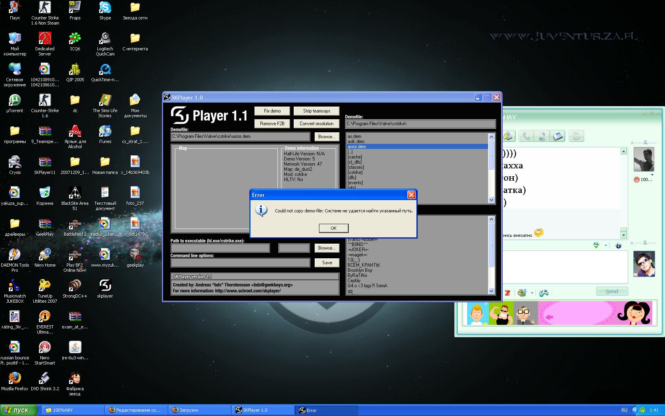Click the chat history scroll-down arrow
The height and width of the screenshot is (416, 665).
623,235
